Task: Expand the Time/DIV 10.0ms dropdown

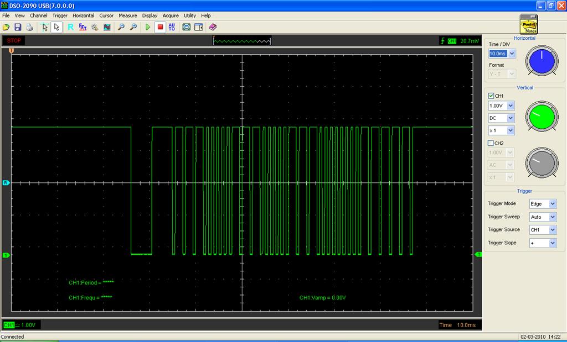Action: pos(511,54)
